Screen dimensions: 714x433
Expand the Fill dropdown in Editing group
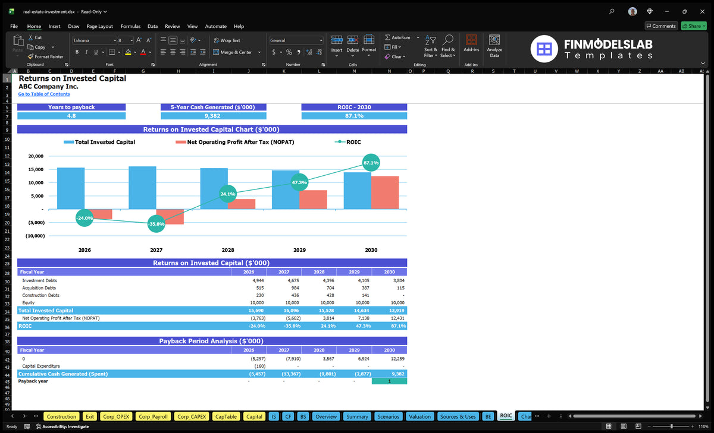pyautogui.click(x=400, y=47)
